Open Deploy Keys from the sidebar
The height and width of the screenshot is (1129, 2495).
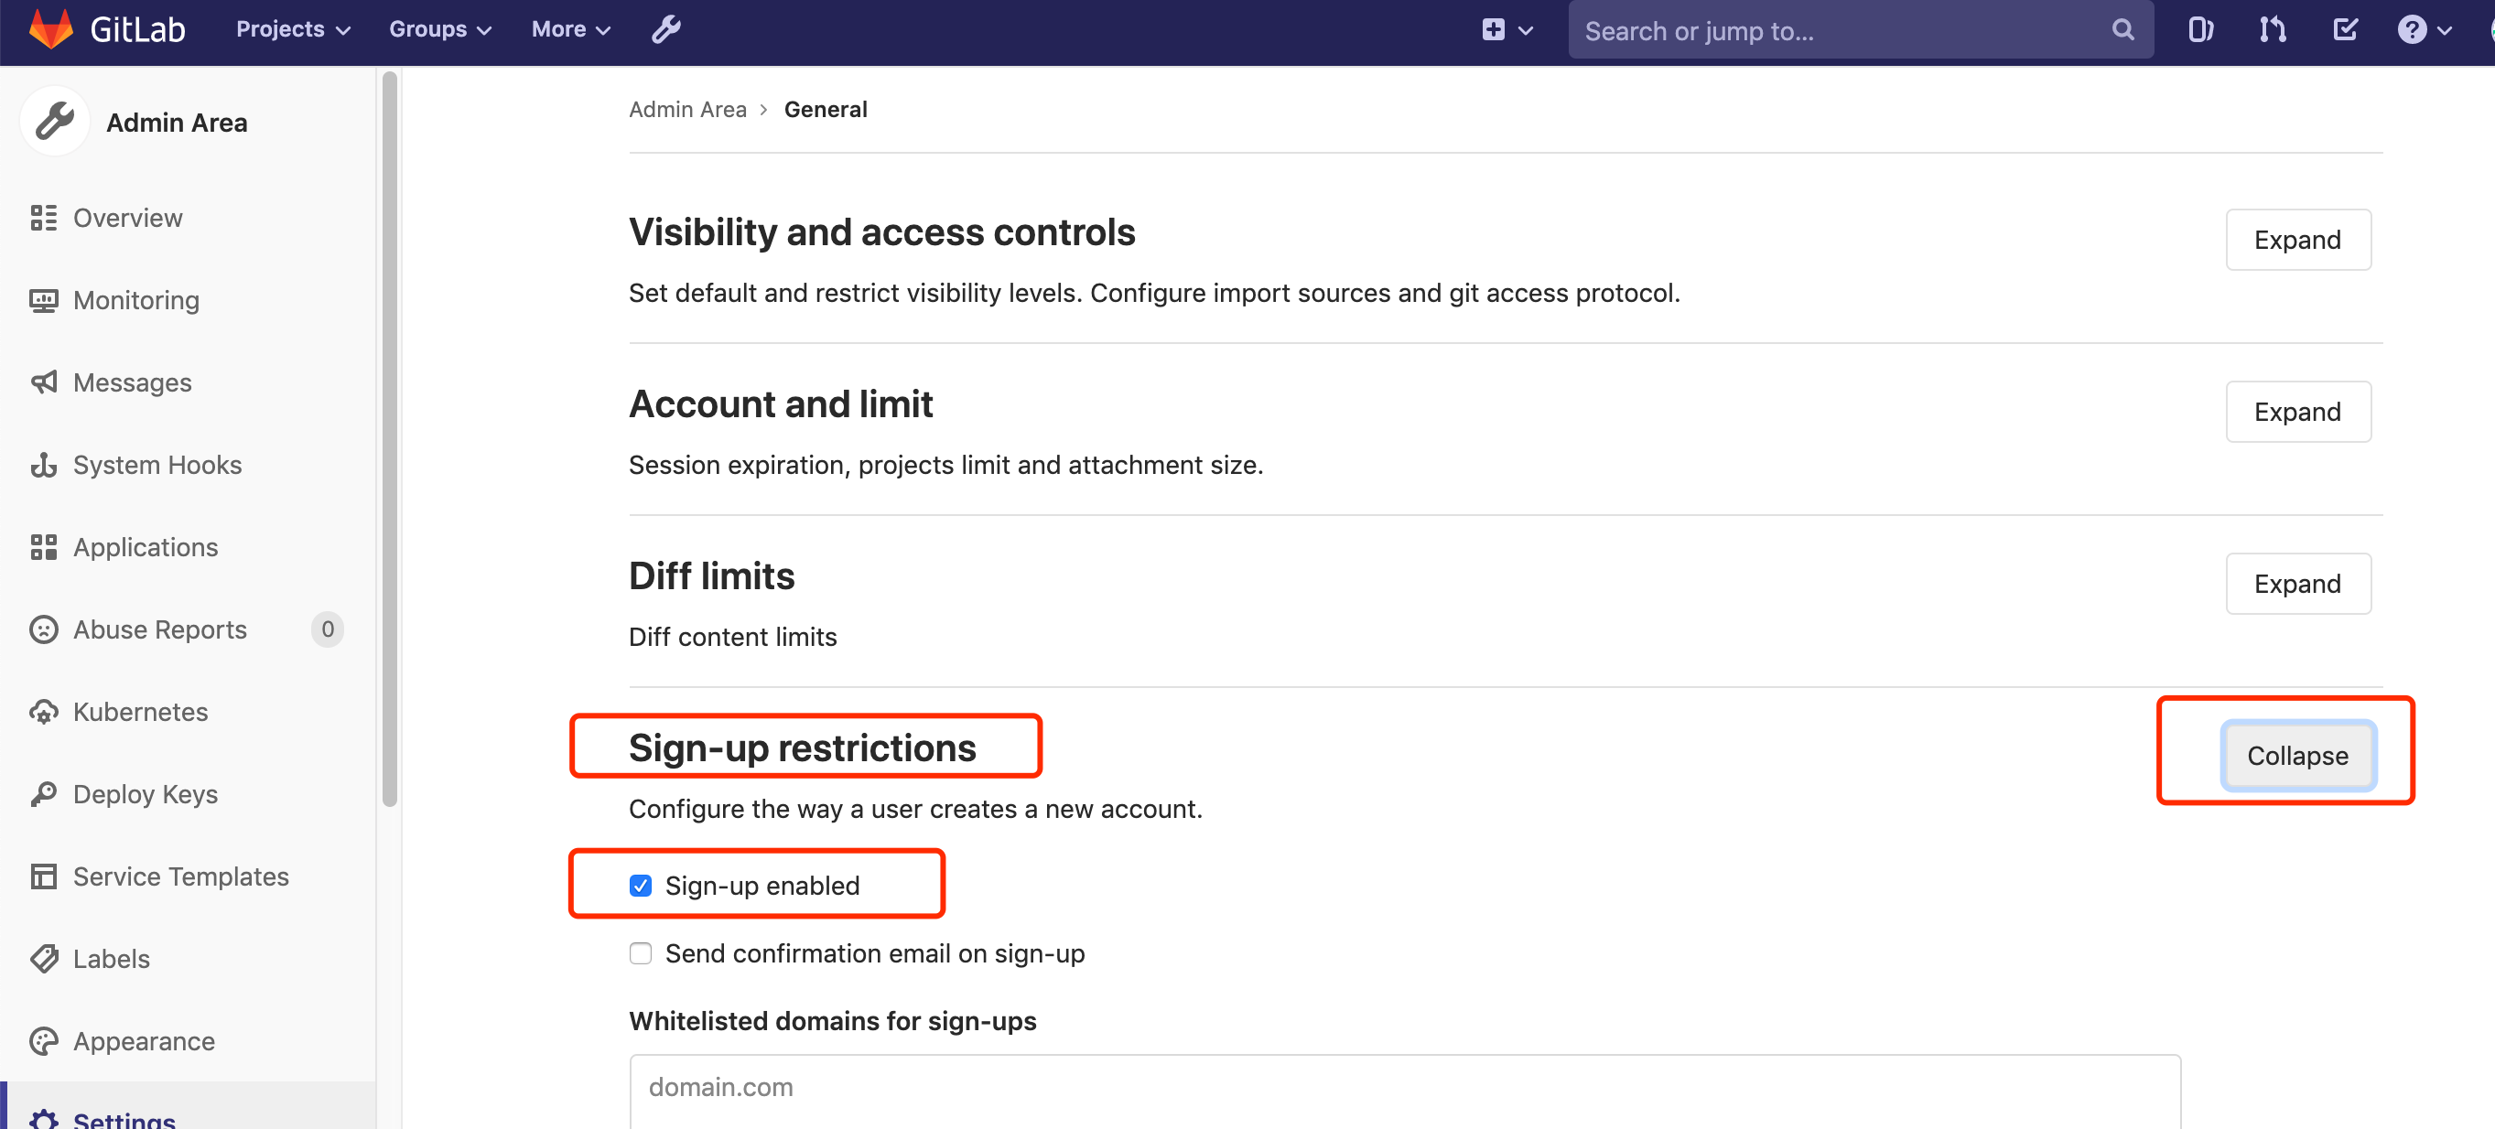click(x=146, y=794)
